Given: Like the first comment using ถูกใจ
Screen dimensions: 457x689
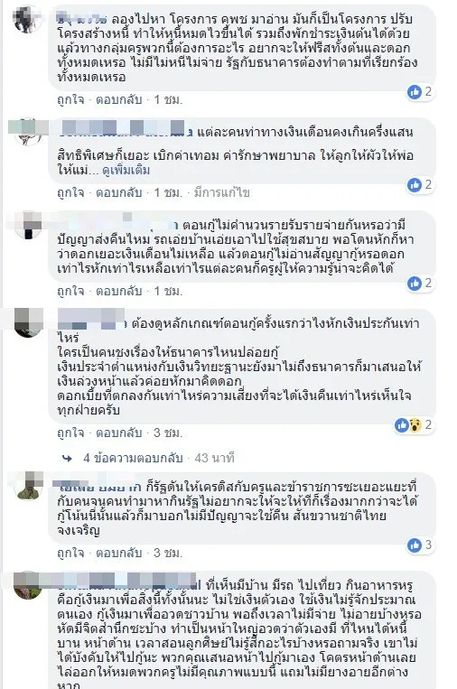Looking at the screenshot, I should point(70,99).
